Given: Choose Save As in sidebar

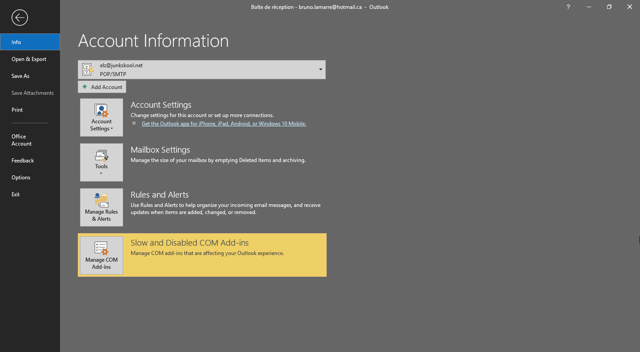Looking at the screenshot, I should [x=30, y=76].
